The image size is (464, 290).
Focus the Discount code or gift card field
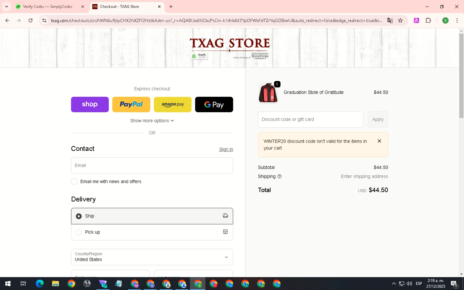[311, 119]
